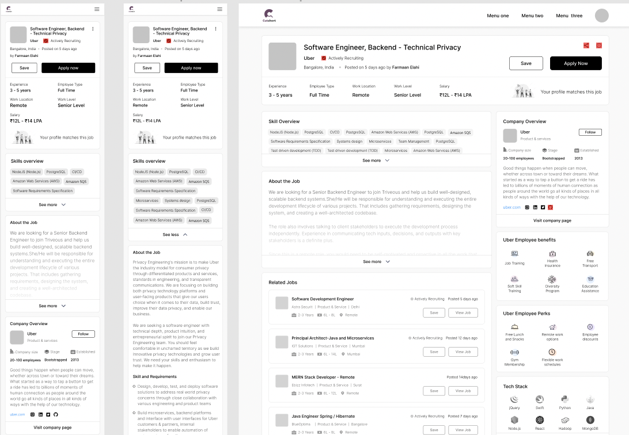This screenshot has width=629, height=435.
Task: Click Education Assistance benefit icon
Action: pyautogui.click(x=590, y=279)
